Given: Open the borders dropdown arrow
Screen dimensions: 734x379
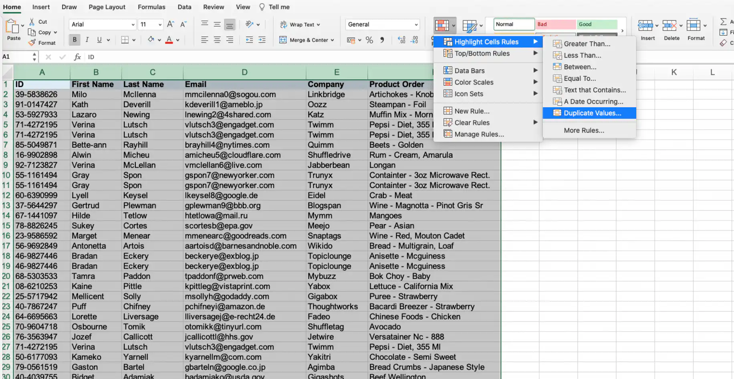Looking at the screenshot, I should tap(134, 40).
